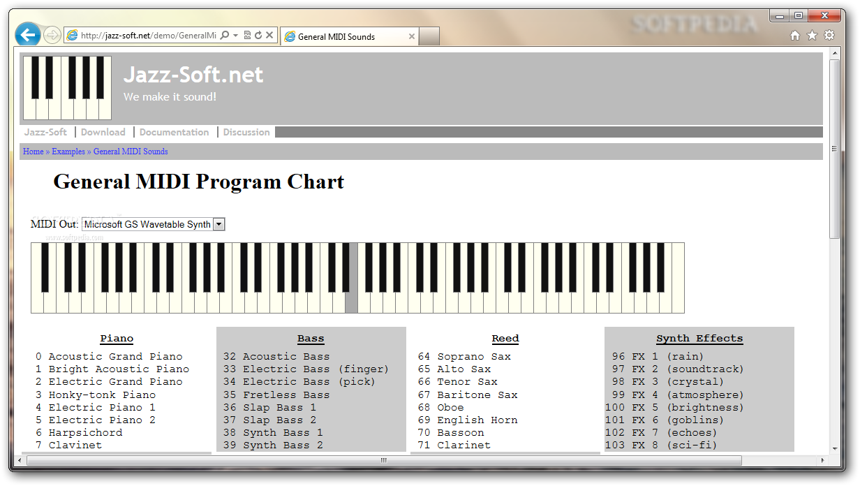The height and width of the screenshot is (486, 860).
Task: Click the Synth Effects category heading
Action: [699, 339]
